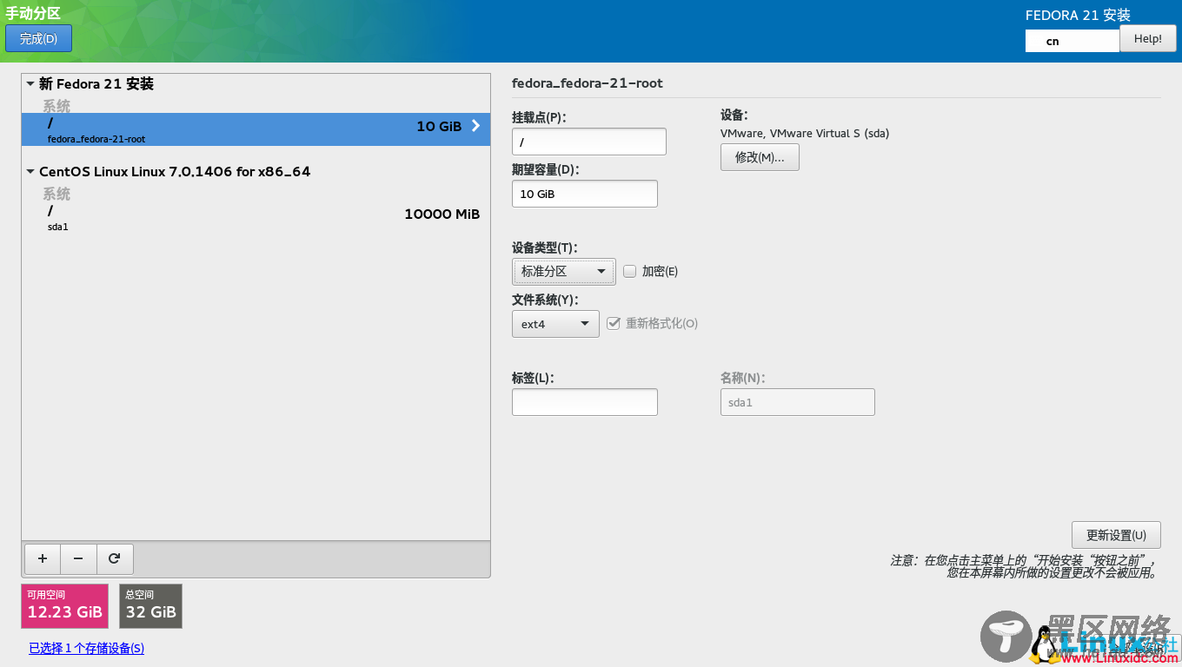
Task: Click 修改(M)... to modify device
Action: (x=760, y=157)
